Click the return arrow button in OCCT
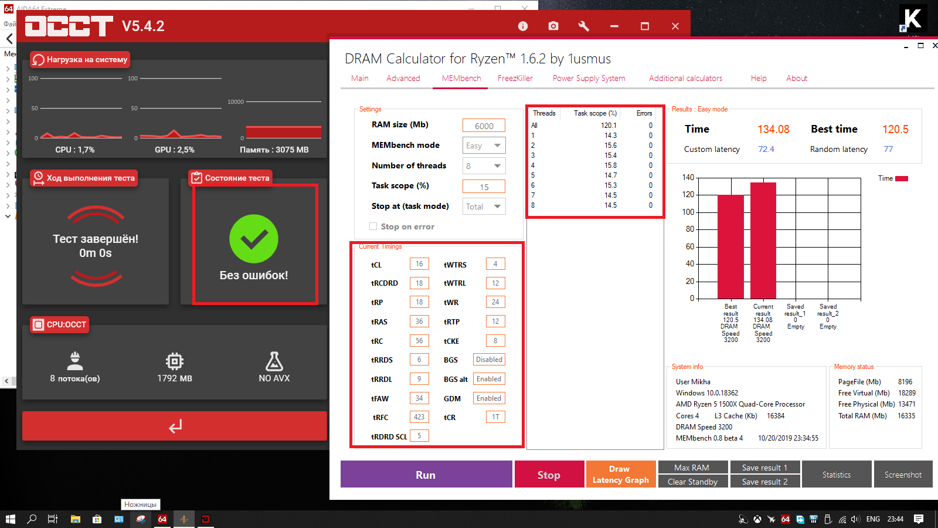Image resolution: width=938 pixels, height=528 pixels. (175, 426)
